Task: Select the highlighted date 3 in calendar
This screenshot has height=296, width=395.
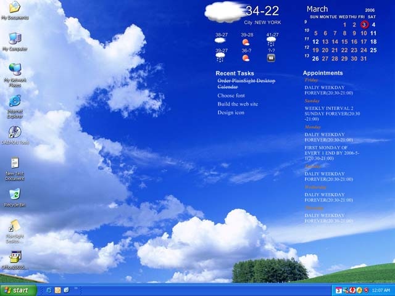Action: 364,25
